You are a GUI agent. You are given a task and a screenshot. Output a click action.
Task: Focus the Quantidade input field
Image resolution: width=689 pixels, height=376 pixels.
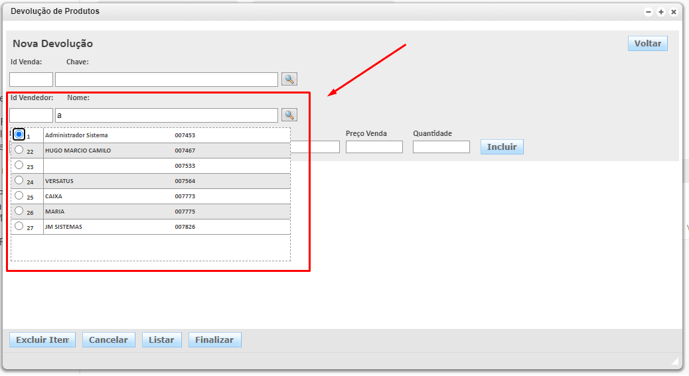click(x=441, y=147)
